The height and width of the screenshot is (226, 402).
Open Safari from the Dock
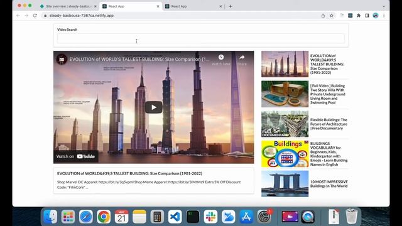point(86,217)
